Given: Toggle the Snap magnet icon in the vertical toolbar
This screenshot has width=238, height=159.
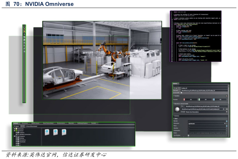Looking at the screenshot, I should tap(24, 43).
